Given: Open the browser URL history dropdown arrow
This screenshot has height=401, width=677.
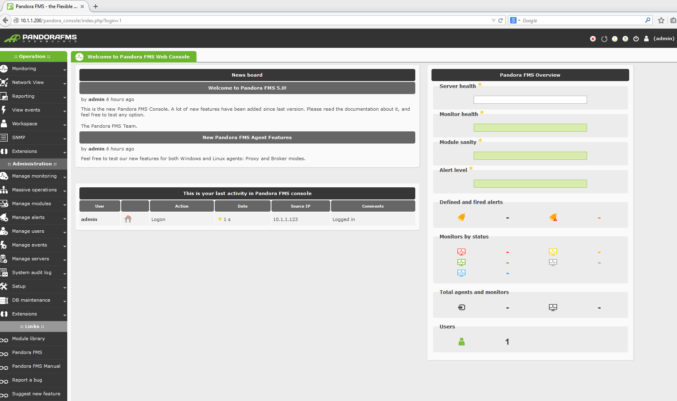Looking at the screenshot, I should click(493, 20).
